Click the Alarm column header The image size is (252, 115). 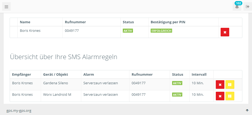(x=88, y=74)
